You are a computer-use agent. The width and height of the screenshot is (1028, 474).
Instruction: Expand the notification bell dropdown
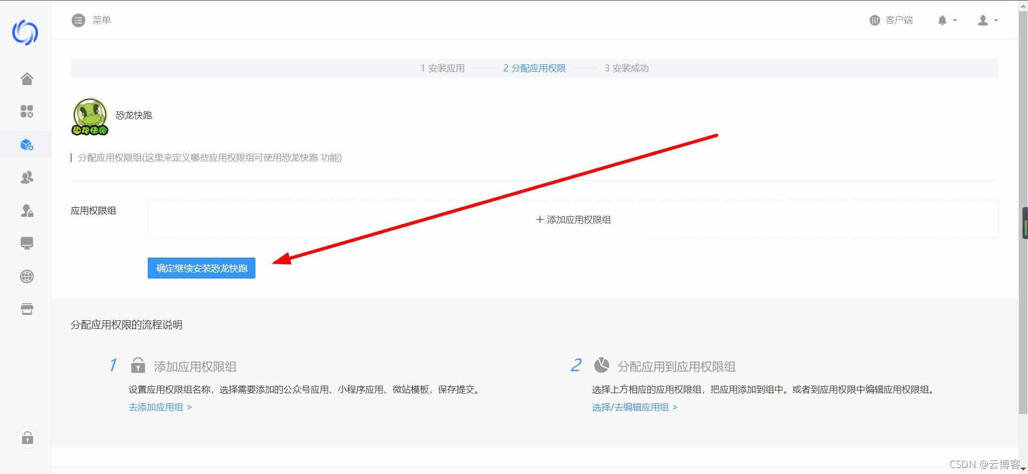click(x=947, y=20)
